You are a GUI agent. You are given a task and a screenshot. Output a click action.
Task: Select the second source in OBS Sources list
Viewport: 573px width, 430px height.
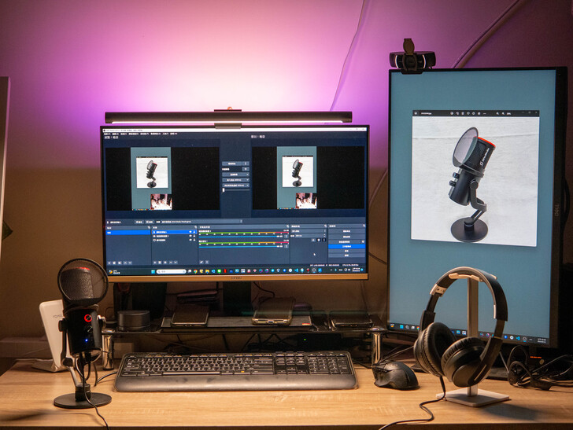point(174,236)
